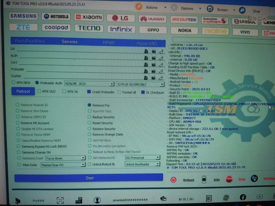Open the REALME 2025 brand dropdown

[x=89, y=84]
